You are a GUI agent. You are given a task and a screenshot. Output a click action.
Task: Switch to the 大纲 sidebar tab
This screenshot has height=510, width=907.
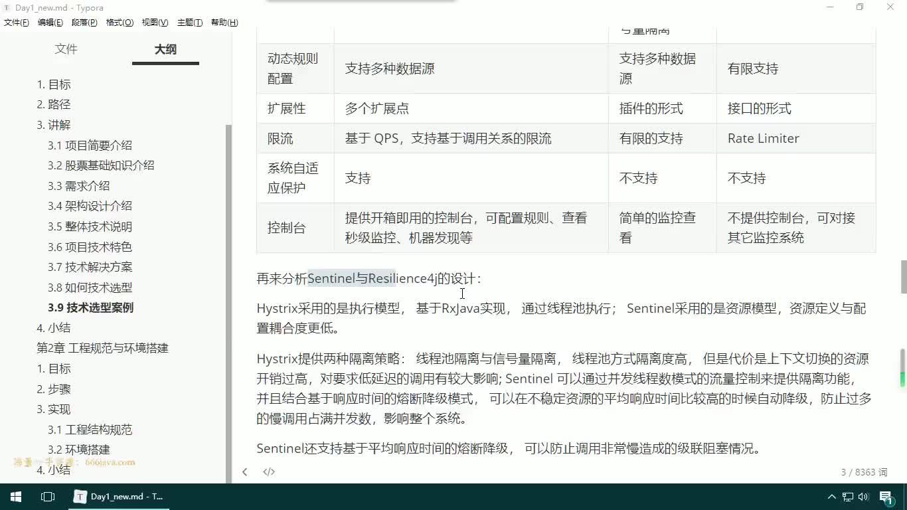coord(165,49)
